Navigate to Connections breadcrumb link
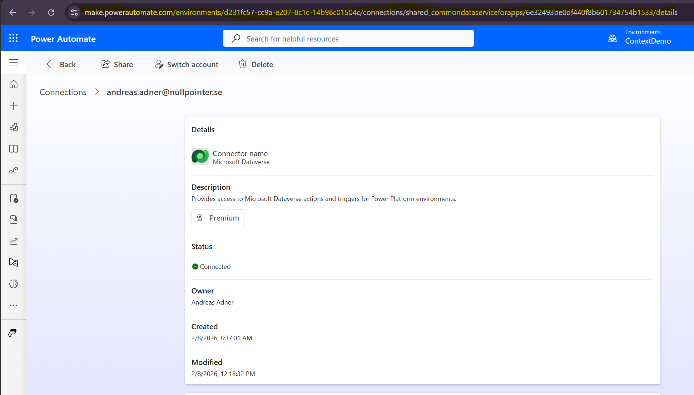Image resolution: width=694 pixels, height=395 pixels. pyautogui.click(x=63, y=92)
